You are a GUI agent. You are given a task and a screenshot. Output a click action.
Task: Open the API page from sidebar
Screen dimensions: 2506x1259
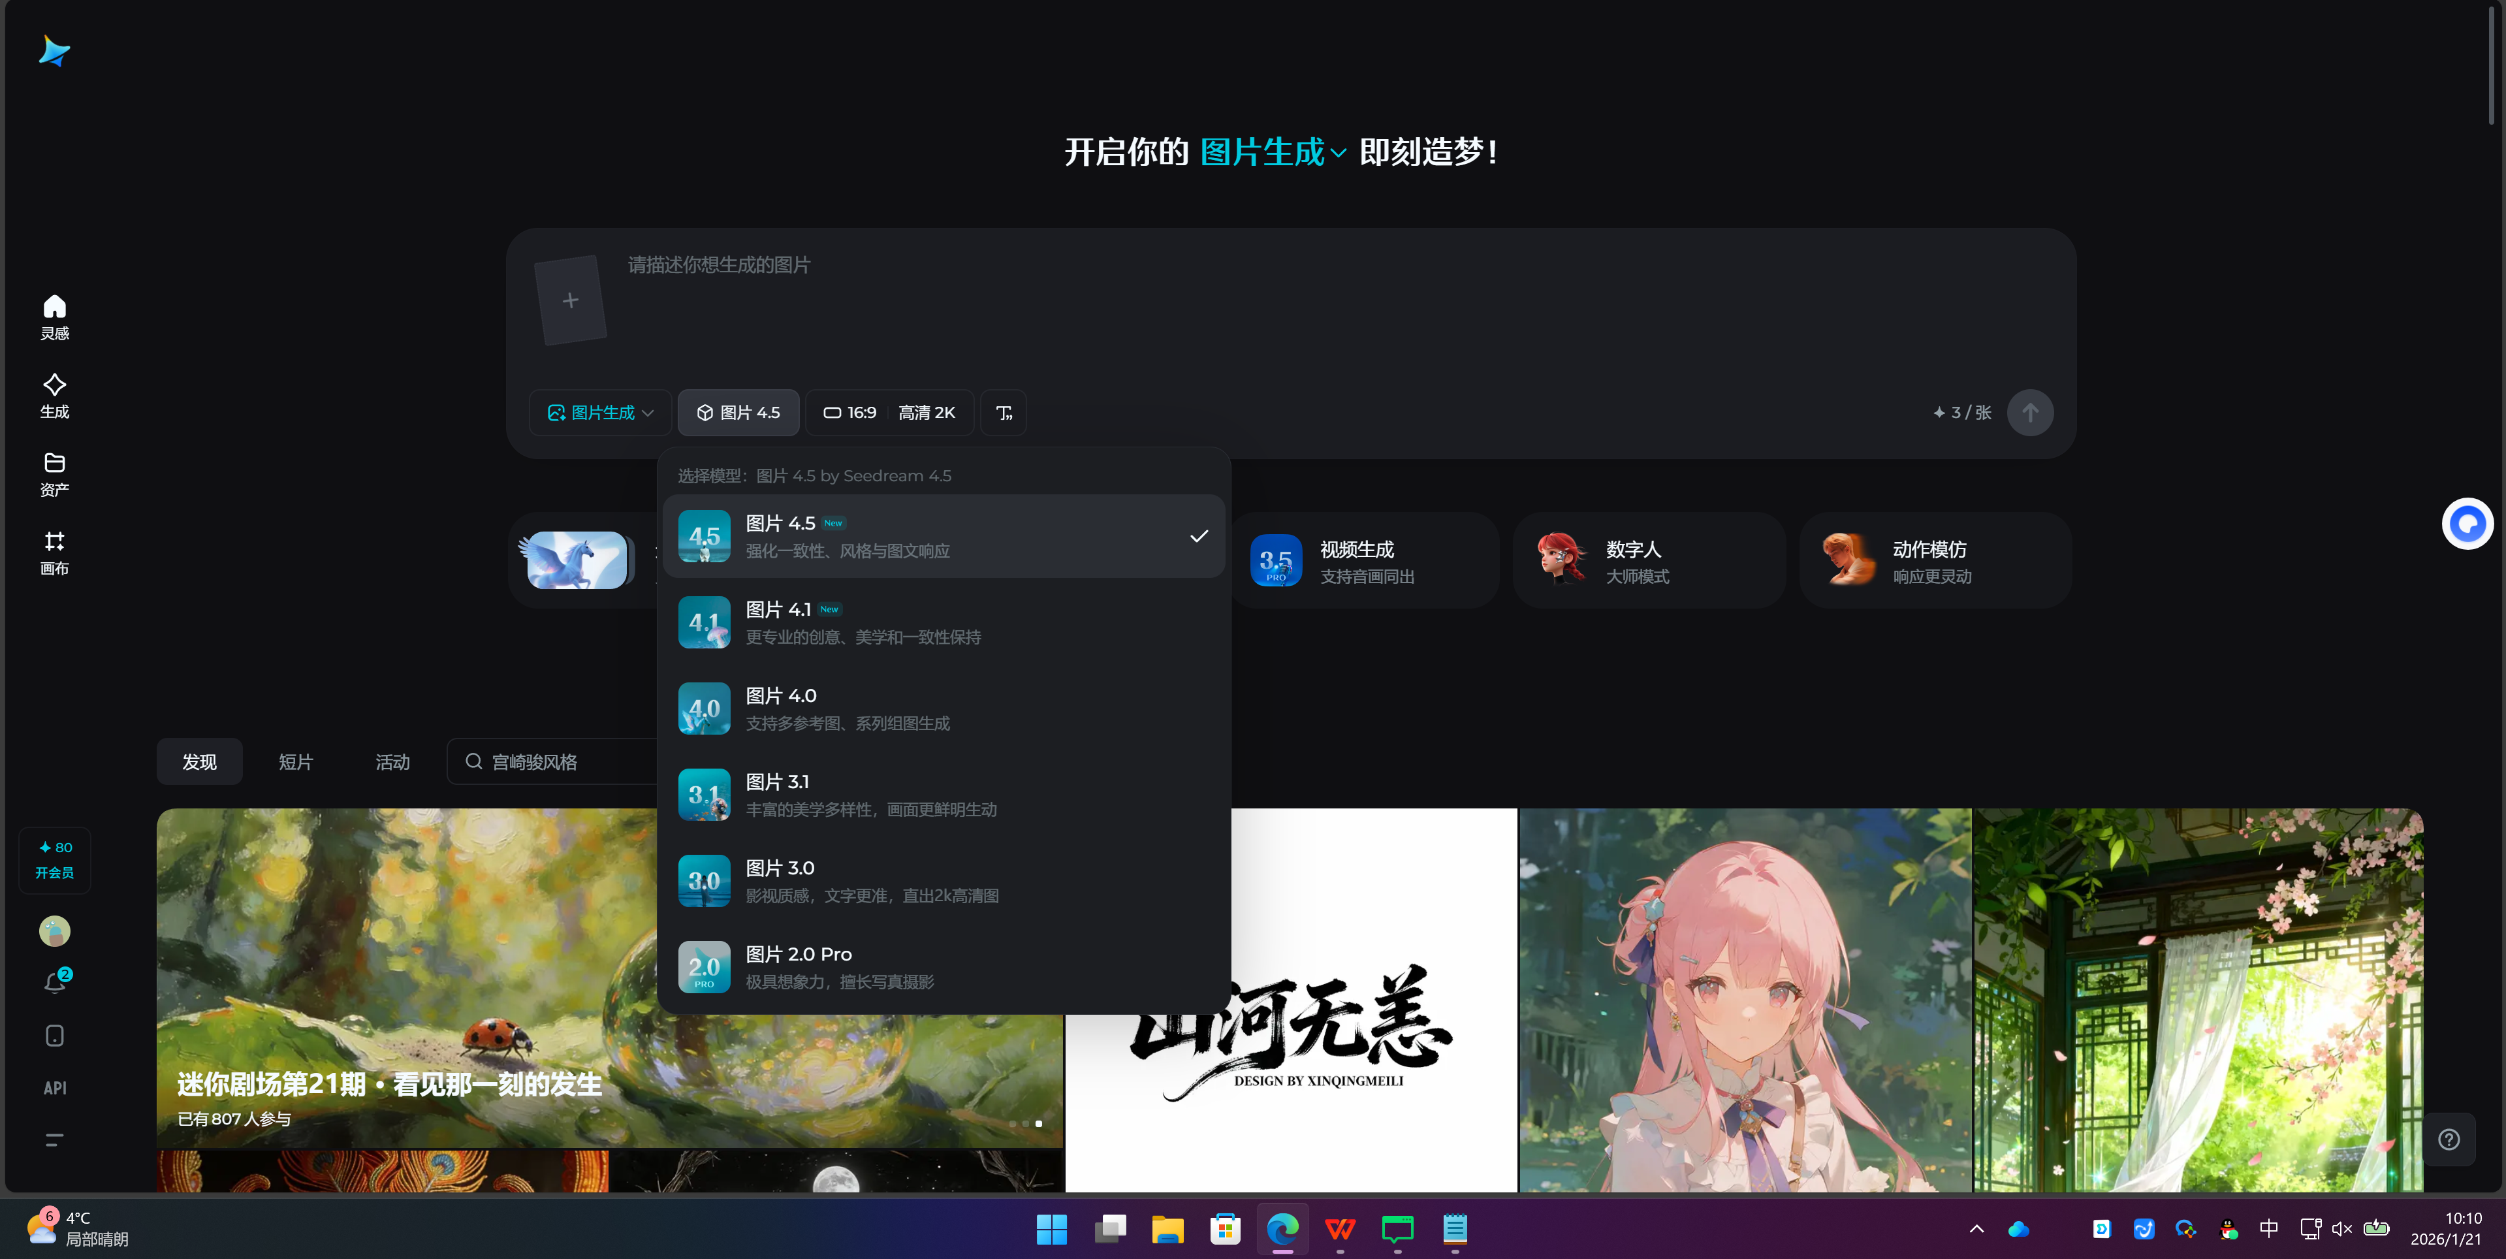tap(54, 1088)
